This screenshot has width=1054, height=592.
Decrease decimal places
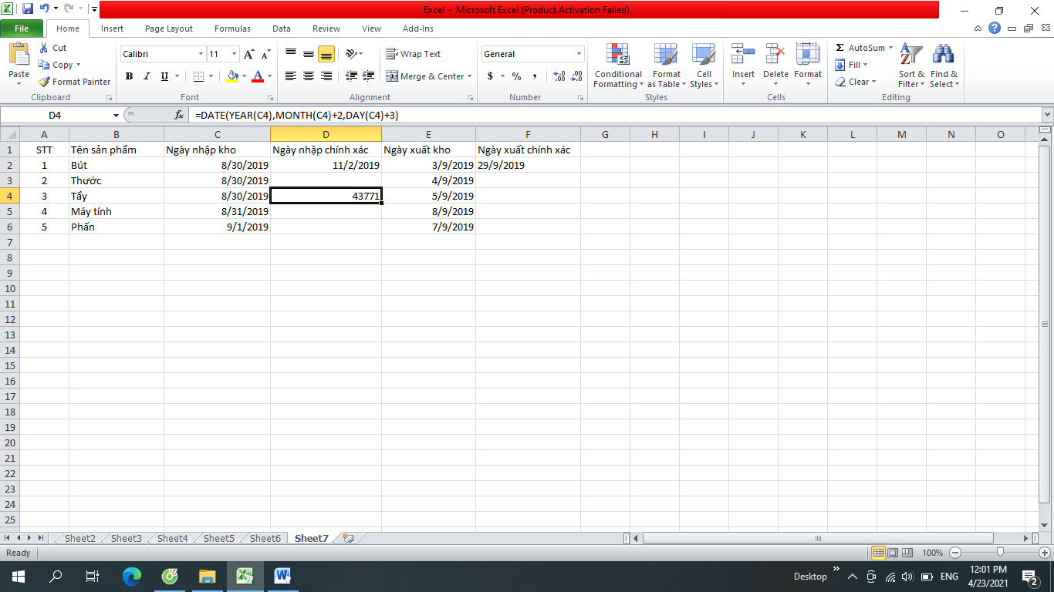(576, 76)
